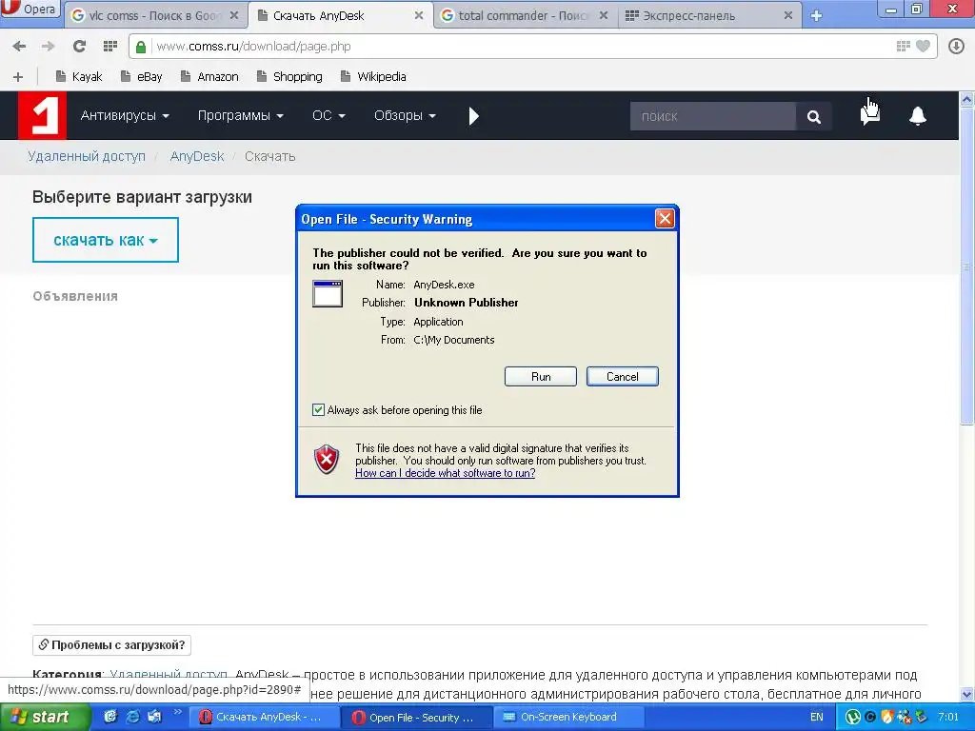Open a new browser tab
This screenshot has height=731, width=975.
point(816,15)
